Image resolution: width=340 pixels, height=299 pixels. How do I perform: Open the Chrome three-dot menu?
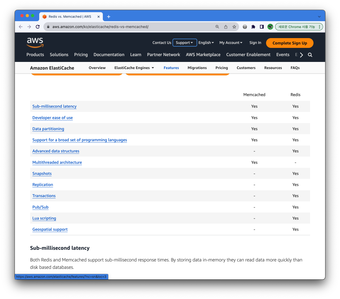point(320,27)
